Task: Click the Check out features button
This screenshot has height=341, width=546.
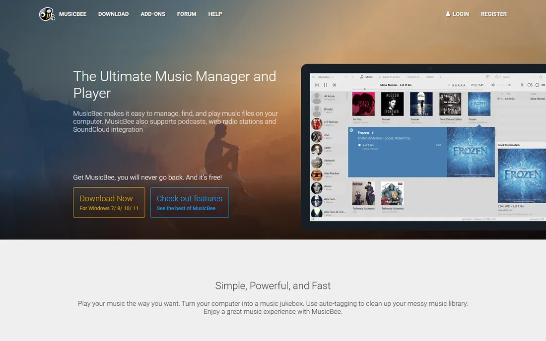Action: click(190, 202)
